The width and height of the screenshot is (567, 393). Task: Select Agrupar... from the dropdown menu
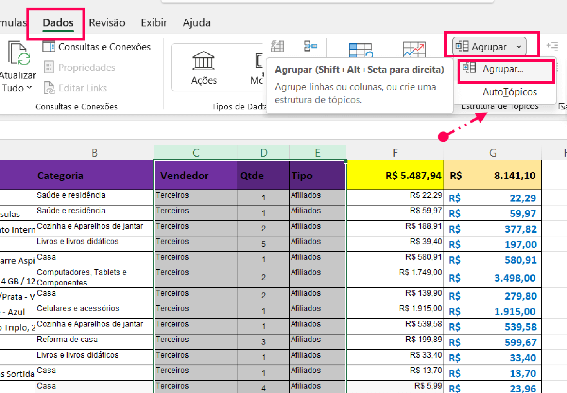[503, 69]
